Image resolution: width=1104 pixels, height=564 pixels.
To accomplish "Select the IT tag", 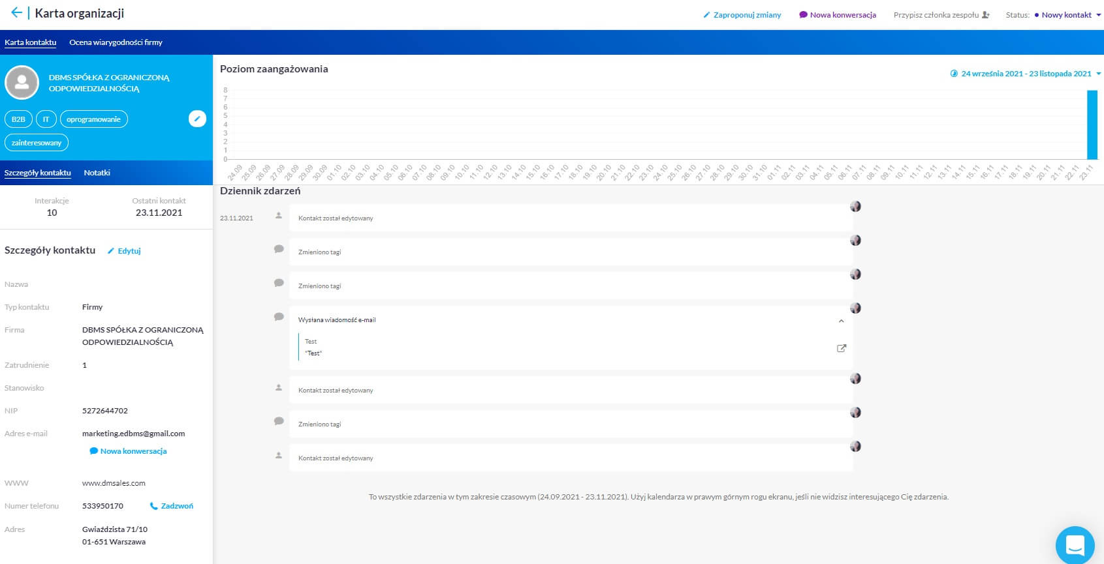I will pyautogui.click(x=46, y=119).
